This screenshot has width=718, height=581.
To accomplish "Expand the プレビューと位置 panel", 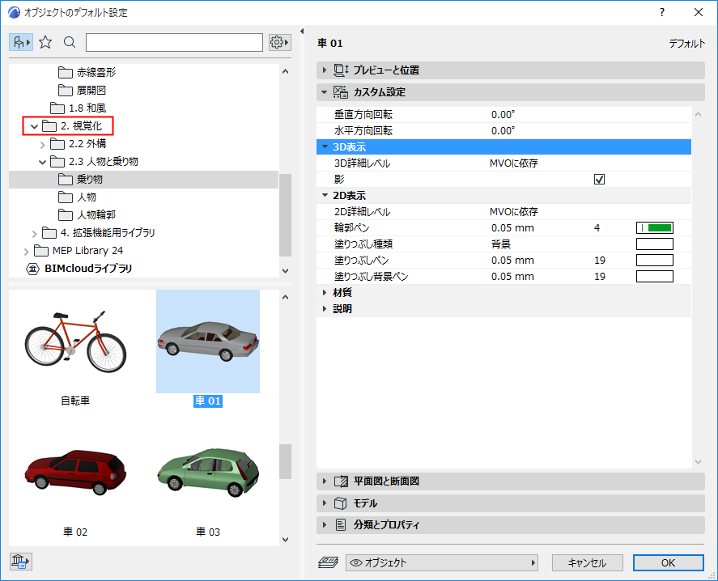I will pos(325,70).
